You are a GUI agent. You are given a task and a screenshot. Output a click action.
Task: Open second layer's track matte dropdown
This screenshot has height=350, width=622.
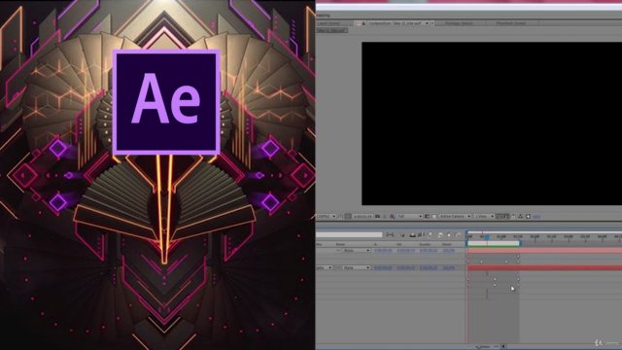[325, 268]
